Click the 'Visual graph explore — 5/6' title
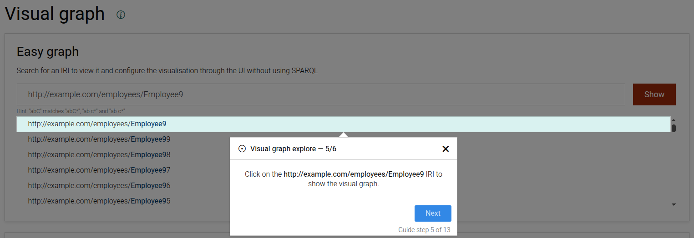This screenshot has width=694, height=238. coord(293,149)
